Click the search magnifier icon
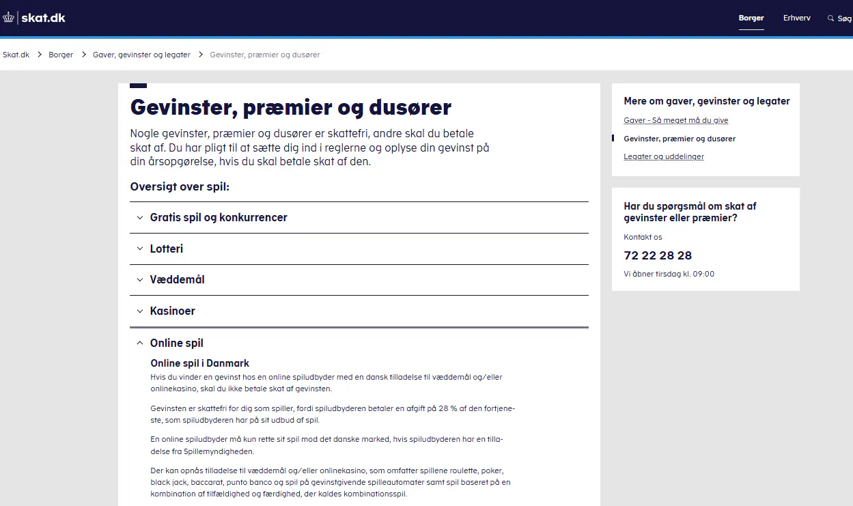This screenshot has width=853, height=506. pyautogui.click(x=830, y=18)
